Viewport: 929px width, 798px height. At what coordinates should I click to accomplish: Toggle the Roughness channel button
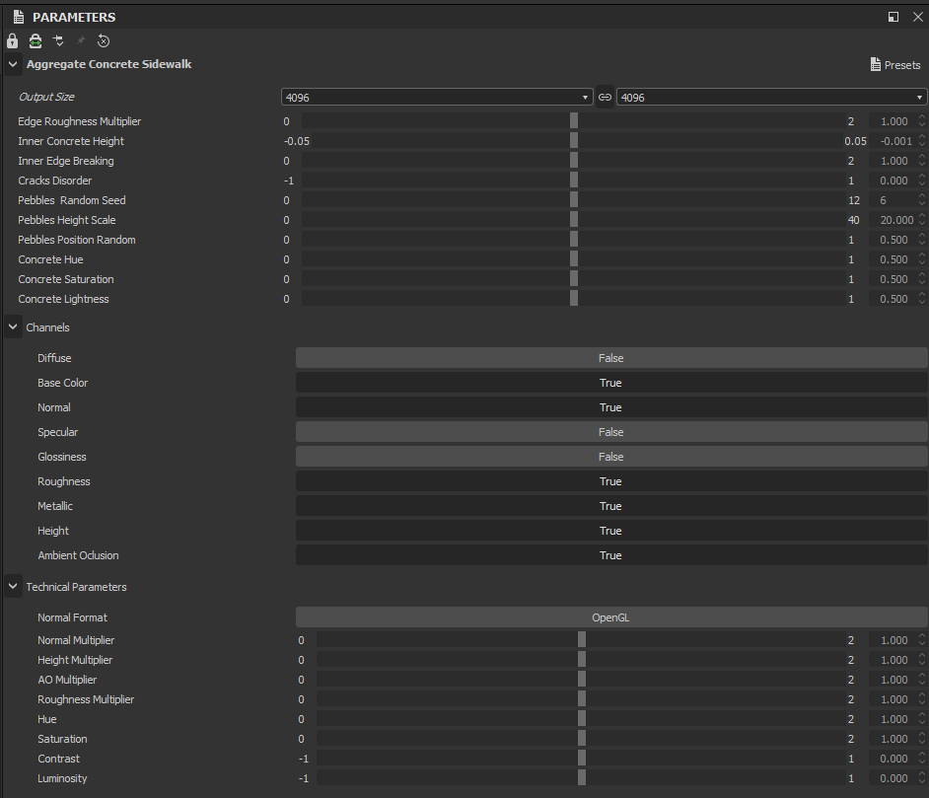610,481
